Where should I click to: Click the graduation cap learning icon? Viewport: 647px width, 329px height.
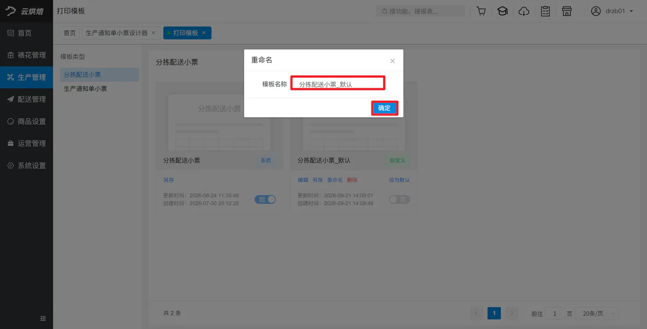(502, 11)
